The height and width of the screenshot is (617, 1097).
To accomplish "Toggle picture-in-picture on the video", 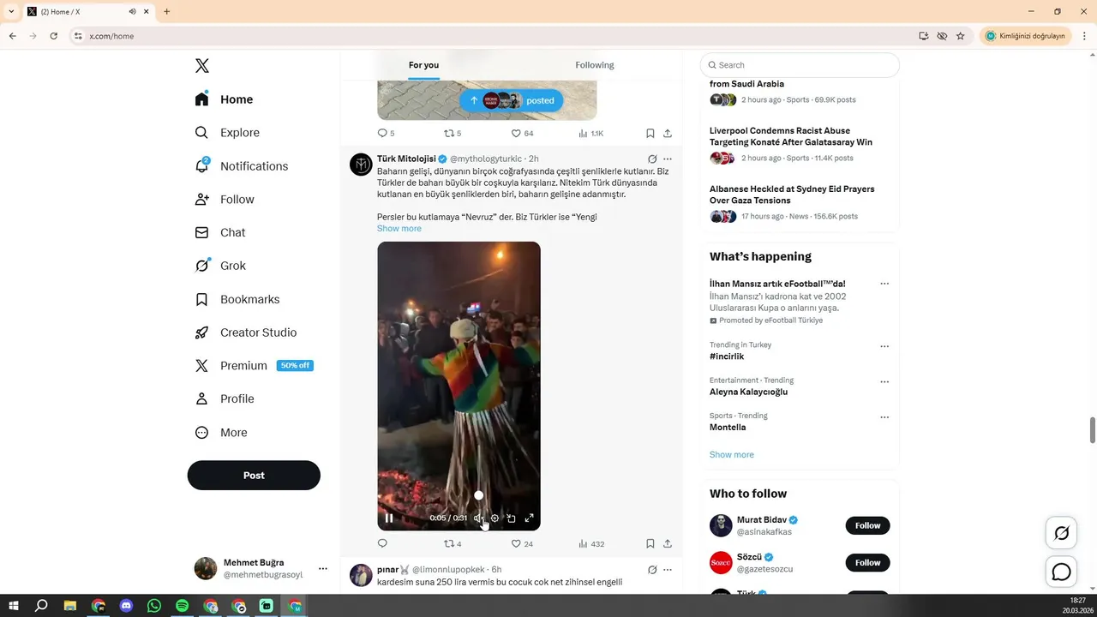I will 512,518.
